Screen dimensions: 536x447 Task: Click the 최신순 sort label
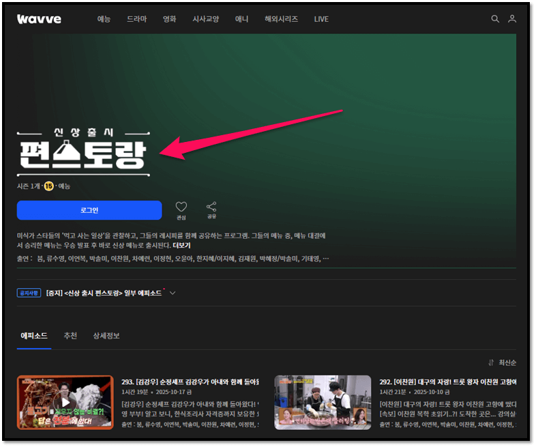(507, 362)
